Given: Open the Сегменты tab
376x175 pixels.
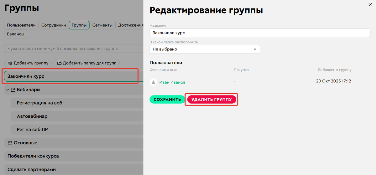Looking at the screenshot, I should (x=102, y=25).
